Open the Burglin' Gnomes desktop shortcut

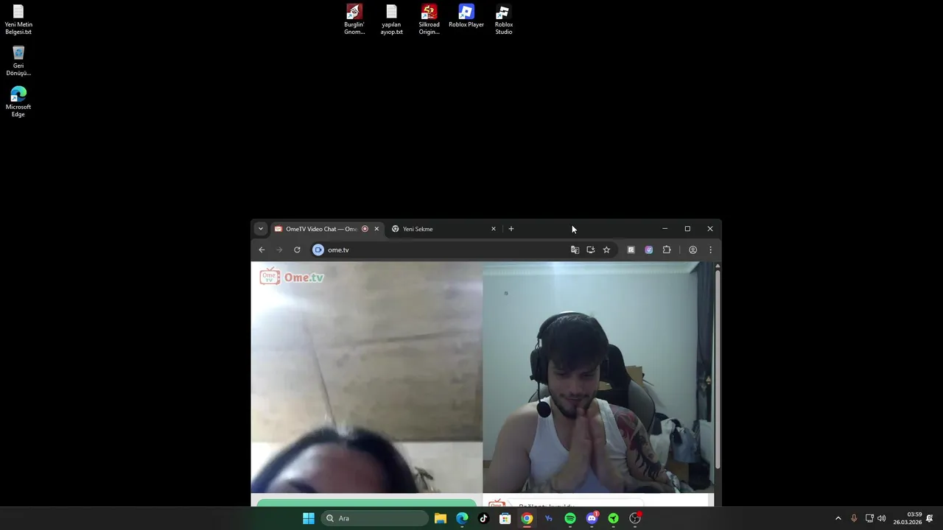354,20
